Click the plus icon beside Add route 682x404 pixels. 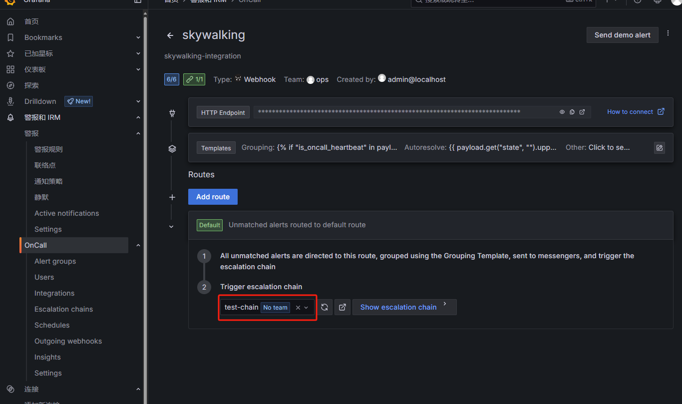172,197
